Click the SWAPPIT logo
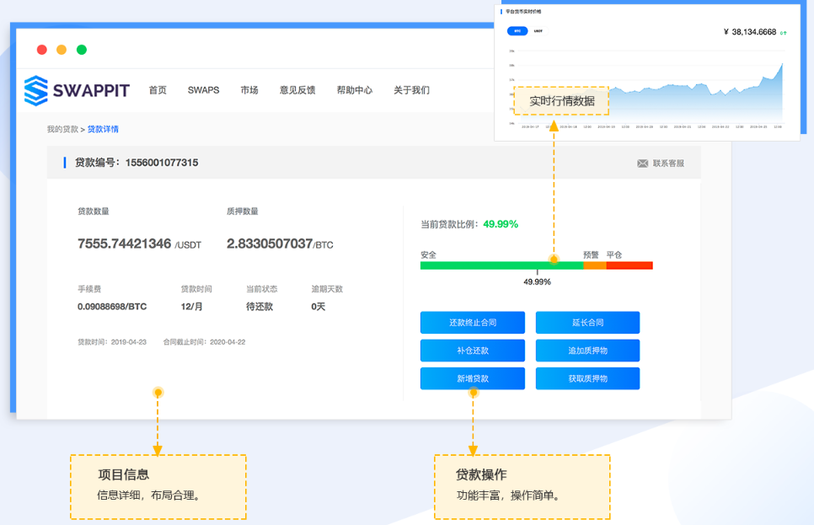This screenshot has height=525, width=814. click(77, 90)
